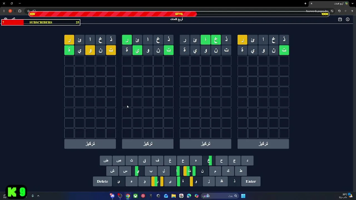Tap the ض key on the keyboard
Screen dimensions: 356x200
click(106, 161)
